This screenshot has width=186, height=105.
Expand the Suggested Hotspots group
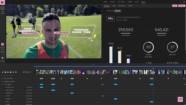[2, 82]
